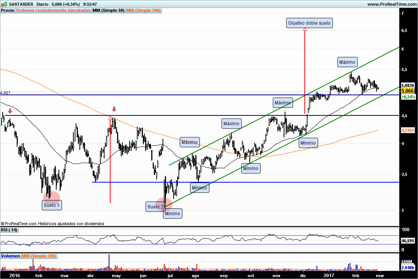Open the Volumen panel label

(x=10, y=256)
